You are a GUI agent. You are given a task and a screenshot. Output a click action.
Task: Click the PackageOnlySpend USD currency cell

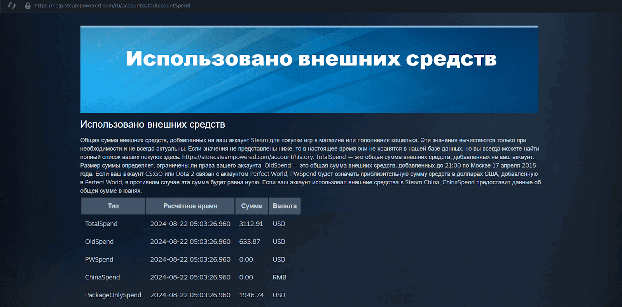click(279, 295)
